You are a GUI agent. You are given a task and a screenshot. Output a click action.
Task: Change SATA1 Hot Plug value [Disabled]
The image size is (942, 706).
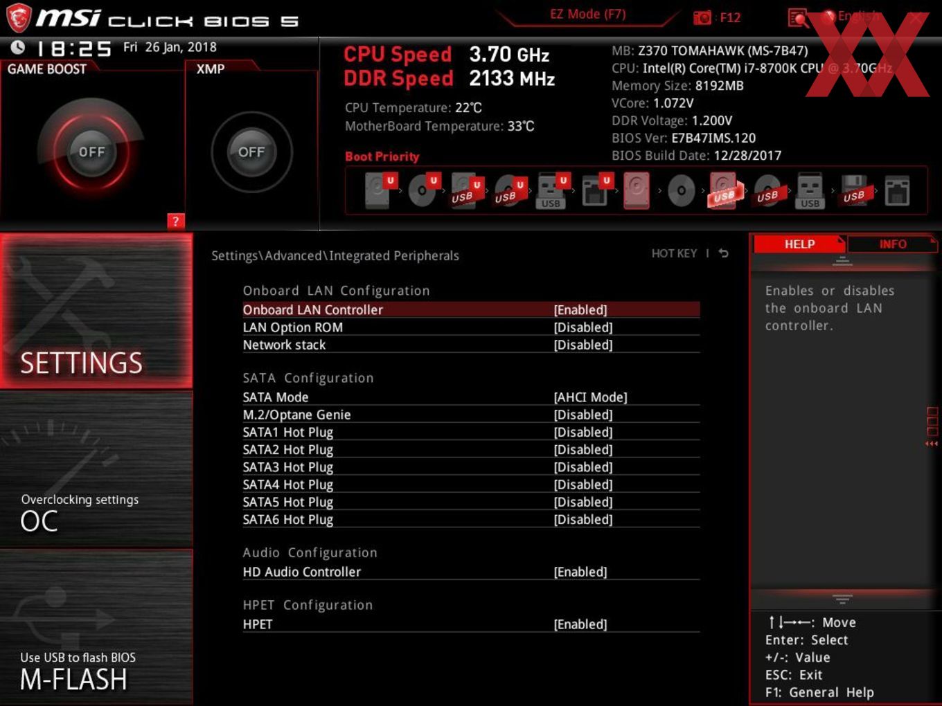coord(583,432)
